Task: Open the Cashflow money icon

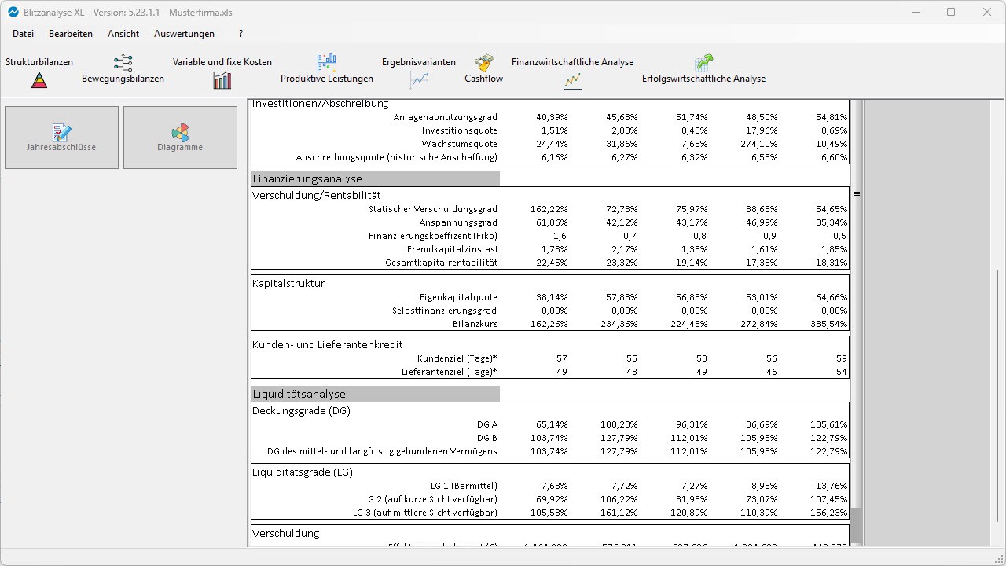Action: coord(484,63)
